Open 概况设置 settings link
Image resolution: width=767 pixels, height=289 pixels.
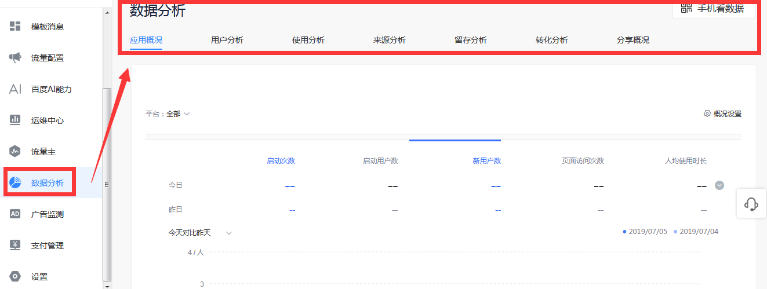coord(722,114)
